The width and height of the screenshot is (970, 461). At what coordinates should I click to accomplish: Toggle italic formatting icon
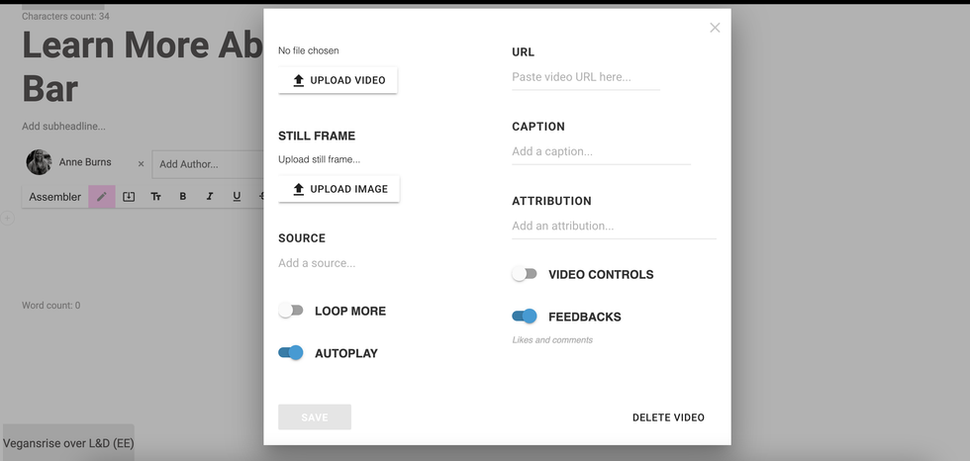coord(210,197)
